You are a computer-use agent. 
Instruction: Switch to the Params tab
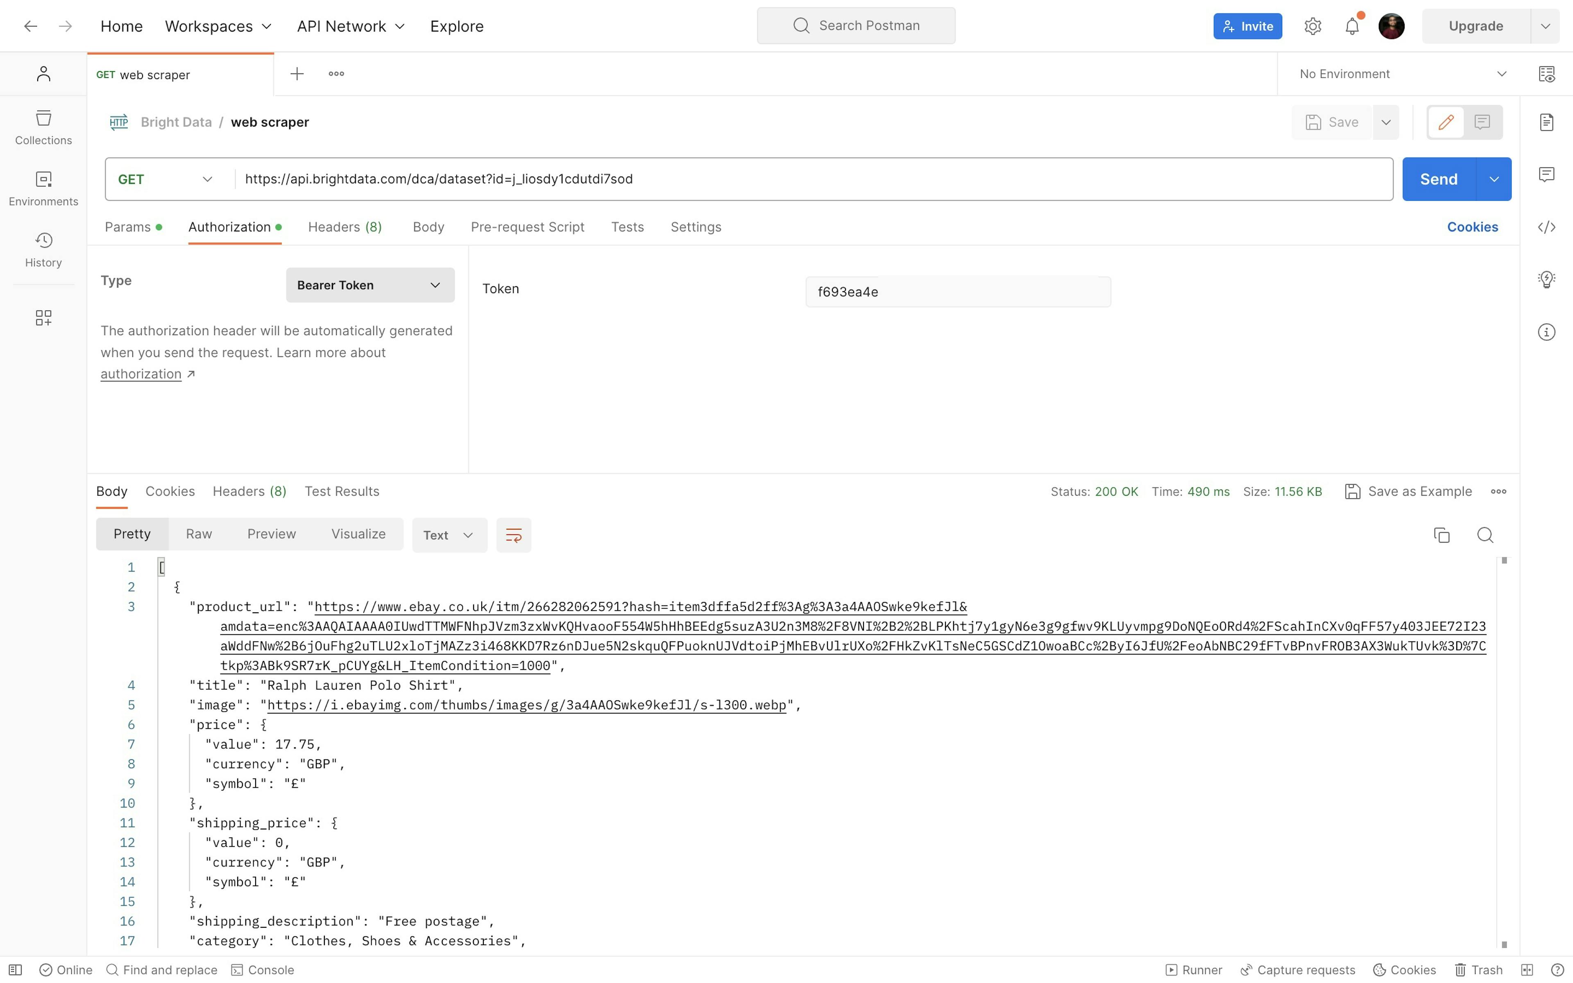(x=133, y=227)
